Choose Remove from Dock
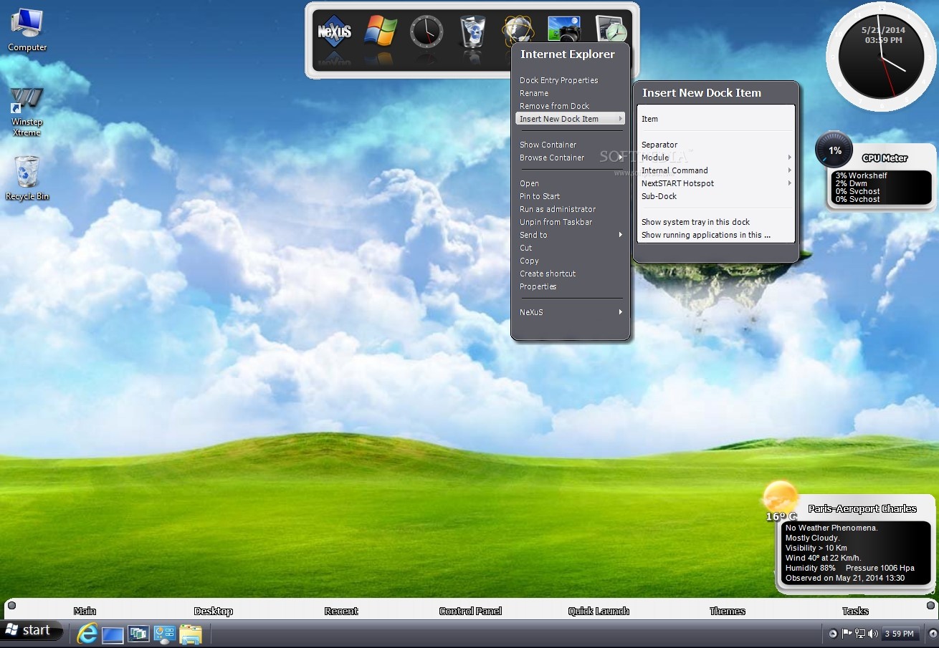Viewport: 939px width, 648px height. 570,106
